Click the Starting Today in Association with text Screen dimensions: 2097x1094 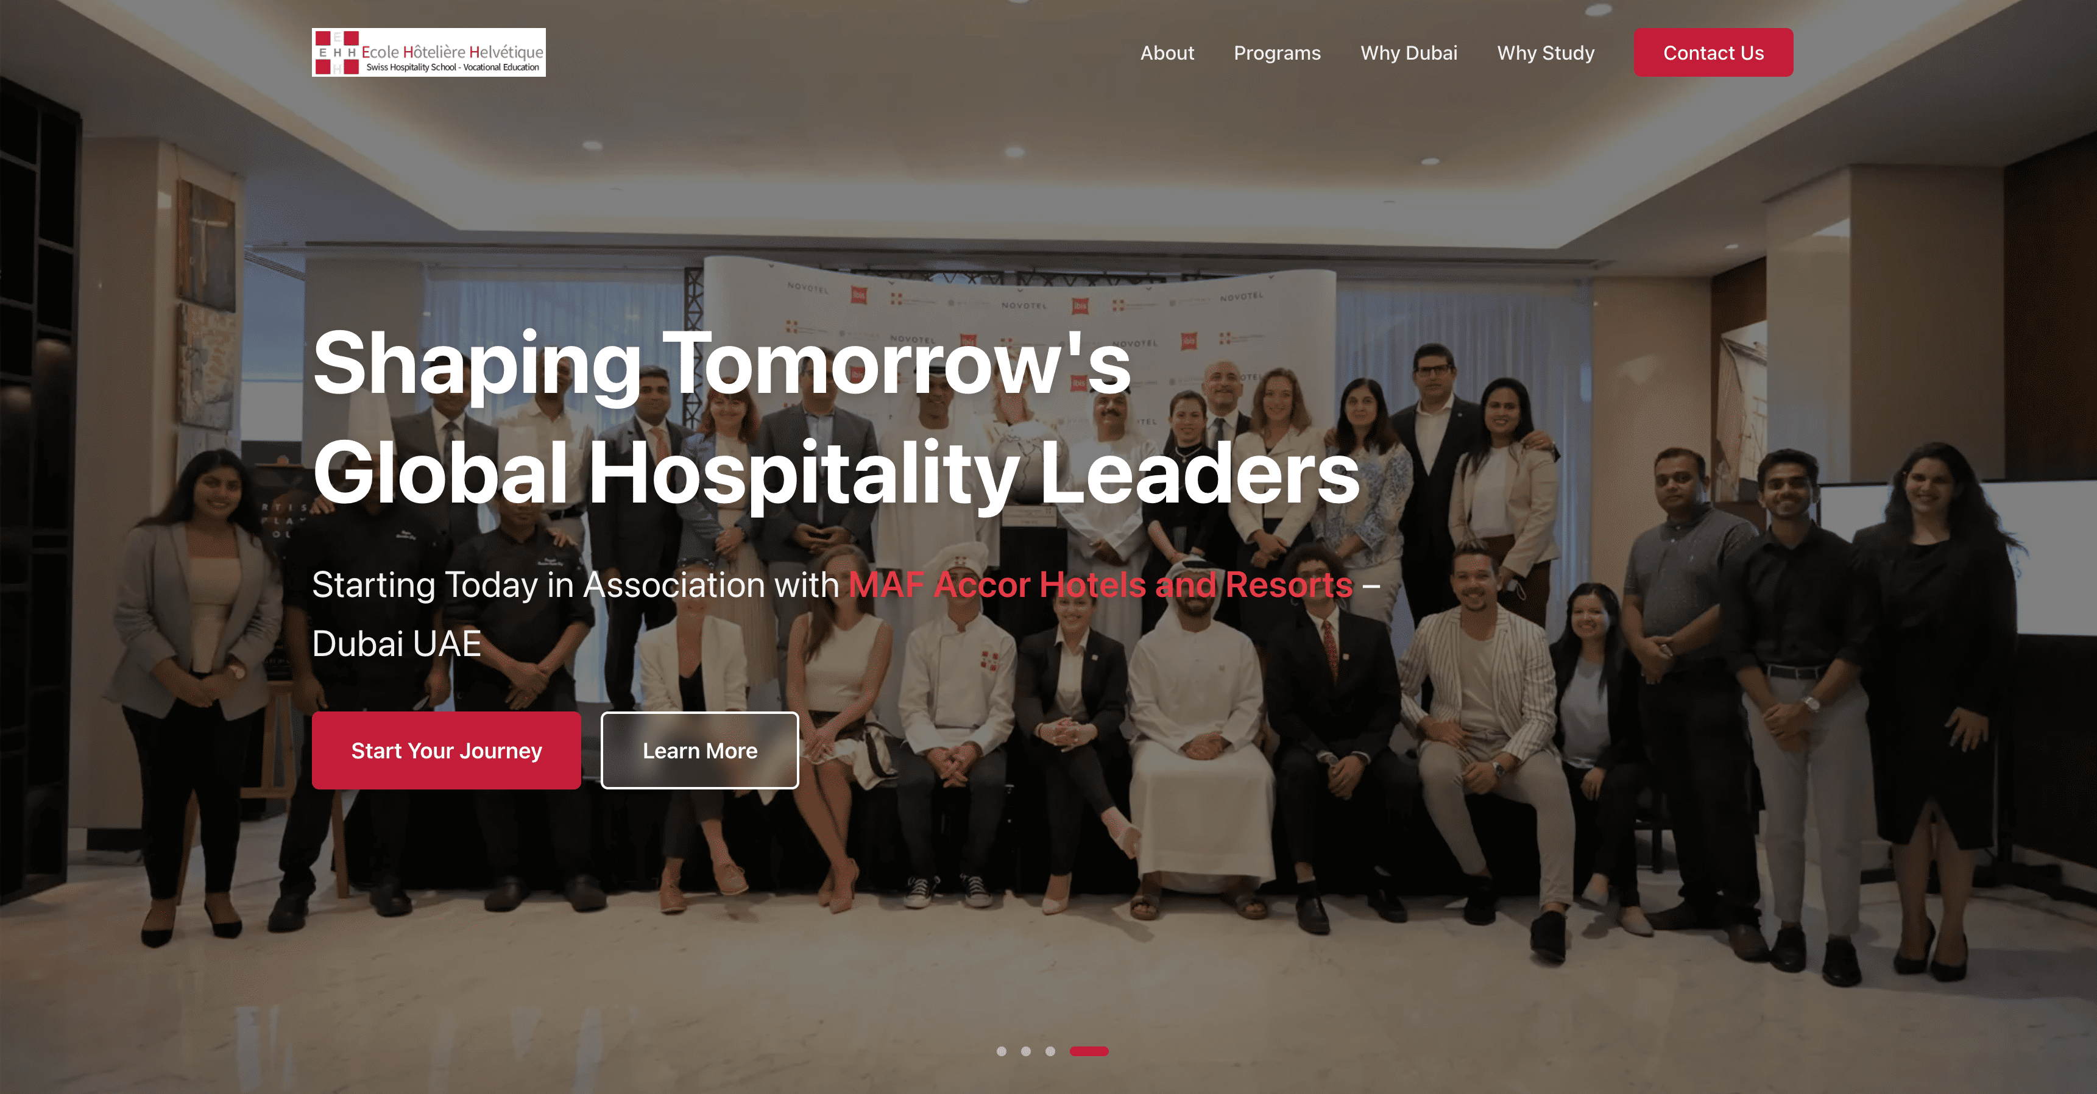(576, 584)
